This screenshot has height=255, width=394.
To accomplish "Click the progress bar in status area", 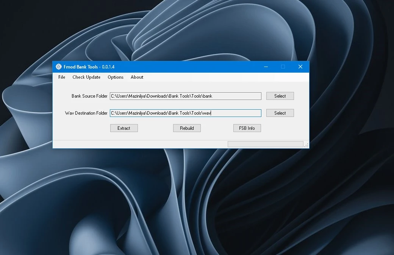I will click(x=265, y=144).
